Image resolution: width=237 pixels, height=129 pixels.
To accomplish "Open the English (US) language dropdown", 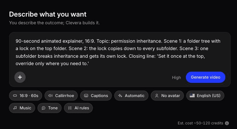I will (x=205, y=96).
